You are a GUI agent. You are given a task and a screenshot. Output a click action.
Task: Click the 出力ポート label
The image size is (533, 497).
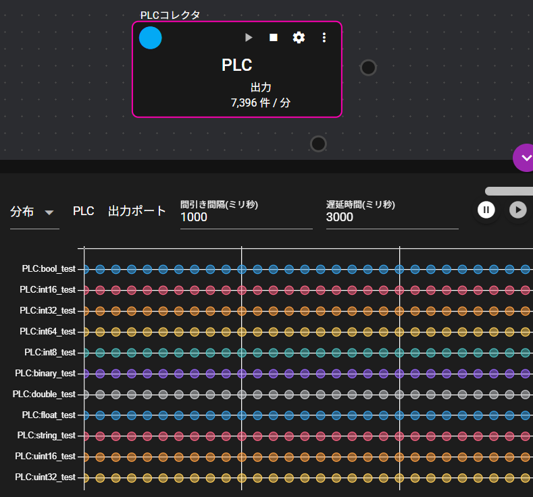137,211
